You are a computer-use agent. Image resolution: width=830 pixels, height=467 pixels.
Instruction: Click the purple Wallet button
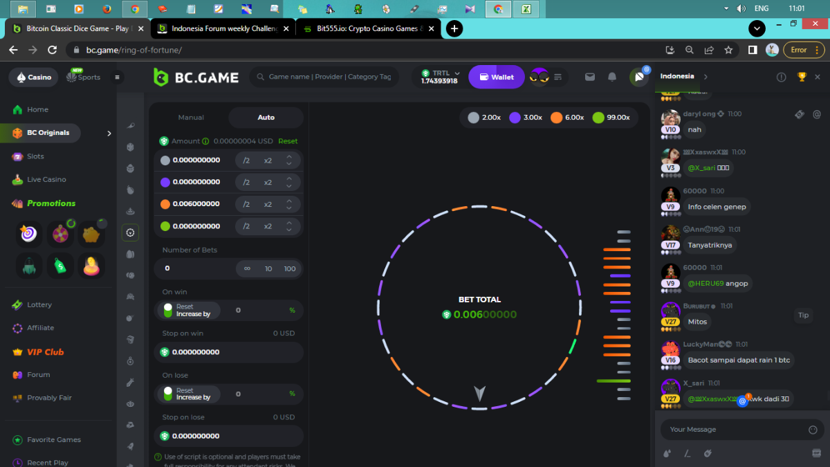tap(496, 77)
